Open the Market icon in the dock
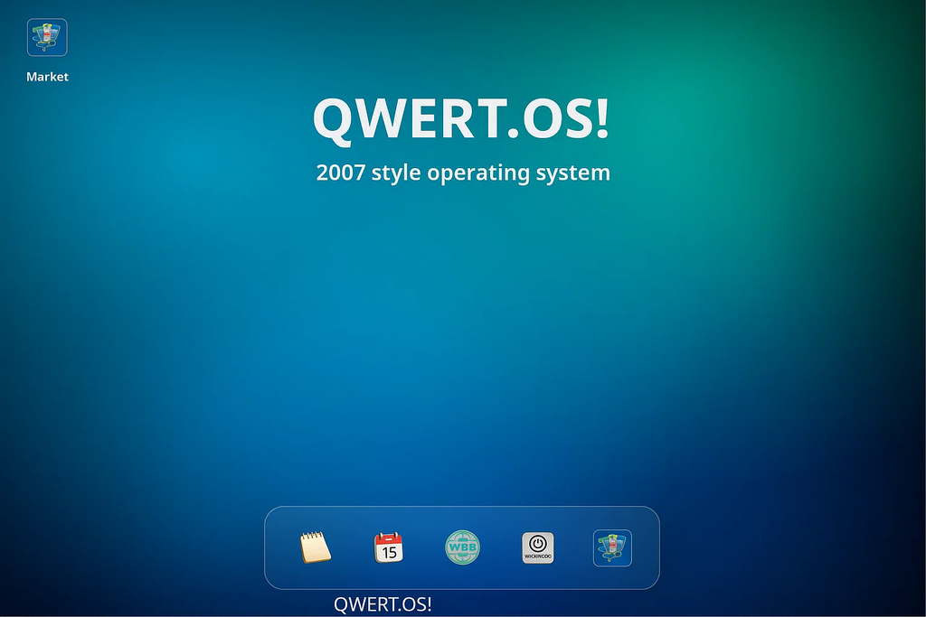926x617 pixels. point(612,548)
